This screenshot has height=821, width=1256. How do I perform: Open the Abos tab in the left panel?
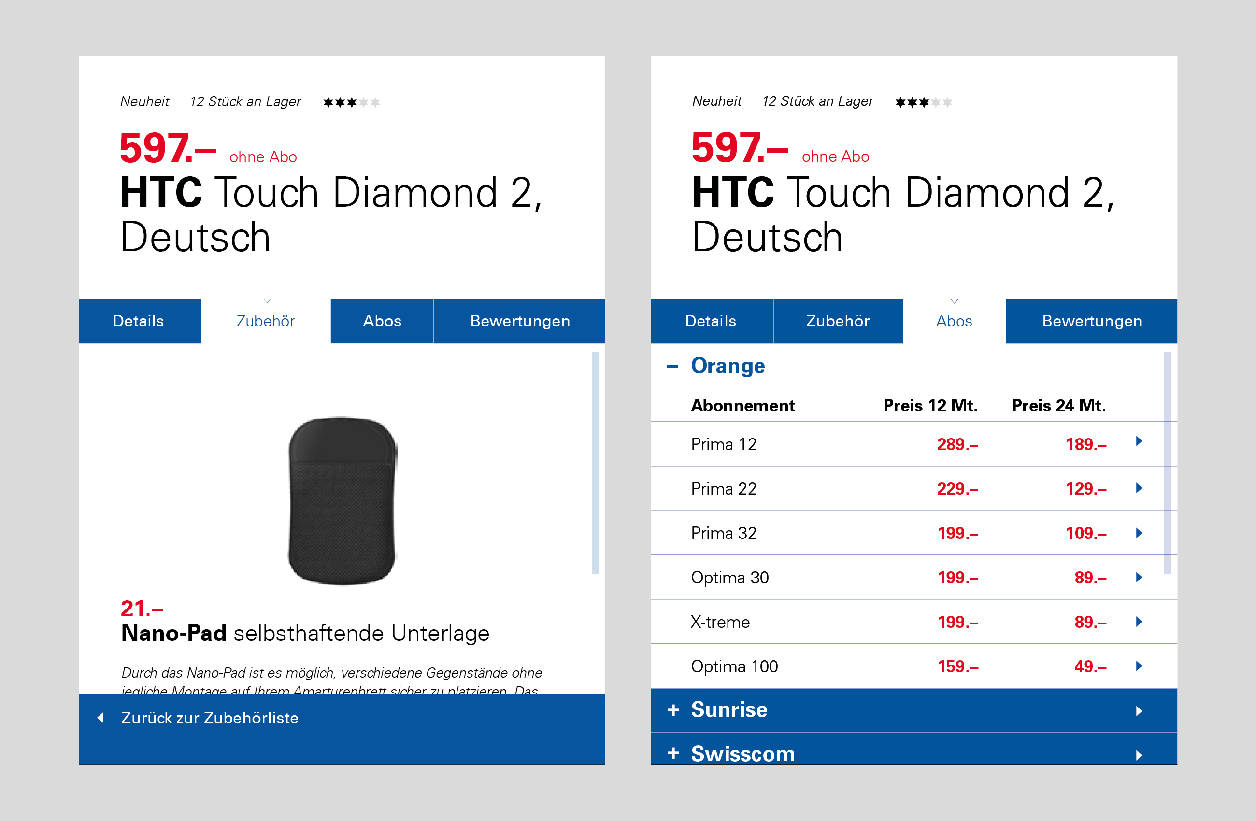click(382, 321)
